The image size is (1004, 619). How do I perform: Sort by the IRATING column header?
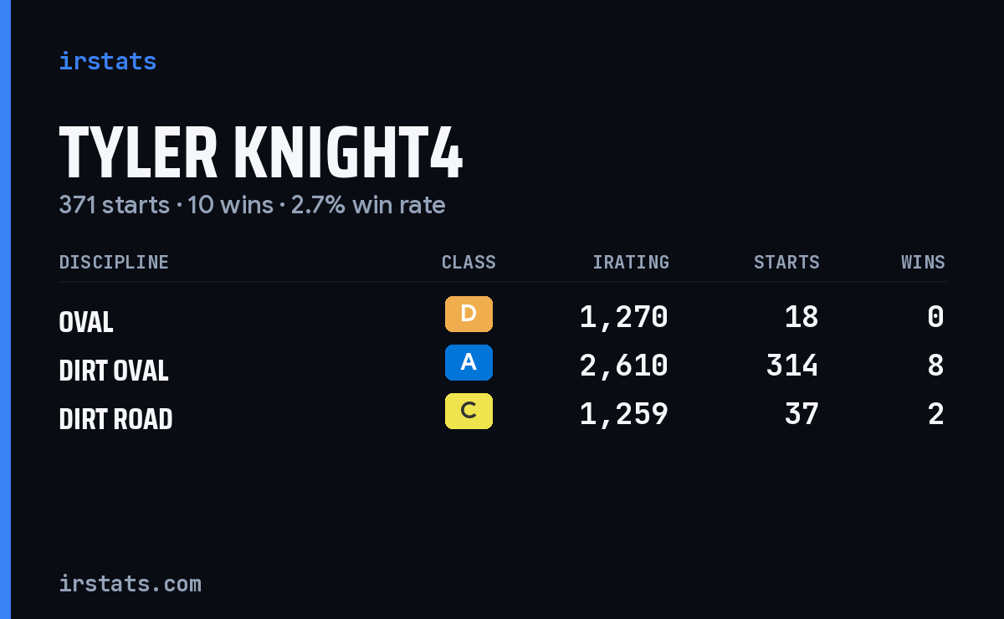tap(631, 263)
